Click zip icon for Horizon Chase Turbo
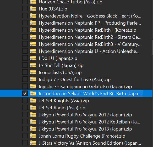Image resolution: width=153 pixels, height=147 pixels. pyautogui.click(x=33, y=2)
